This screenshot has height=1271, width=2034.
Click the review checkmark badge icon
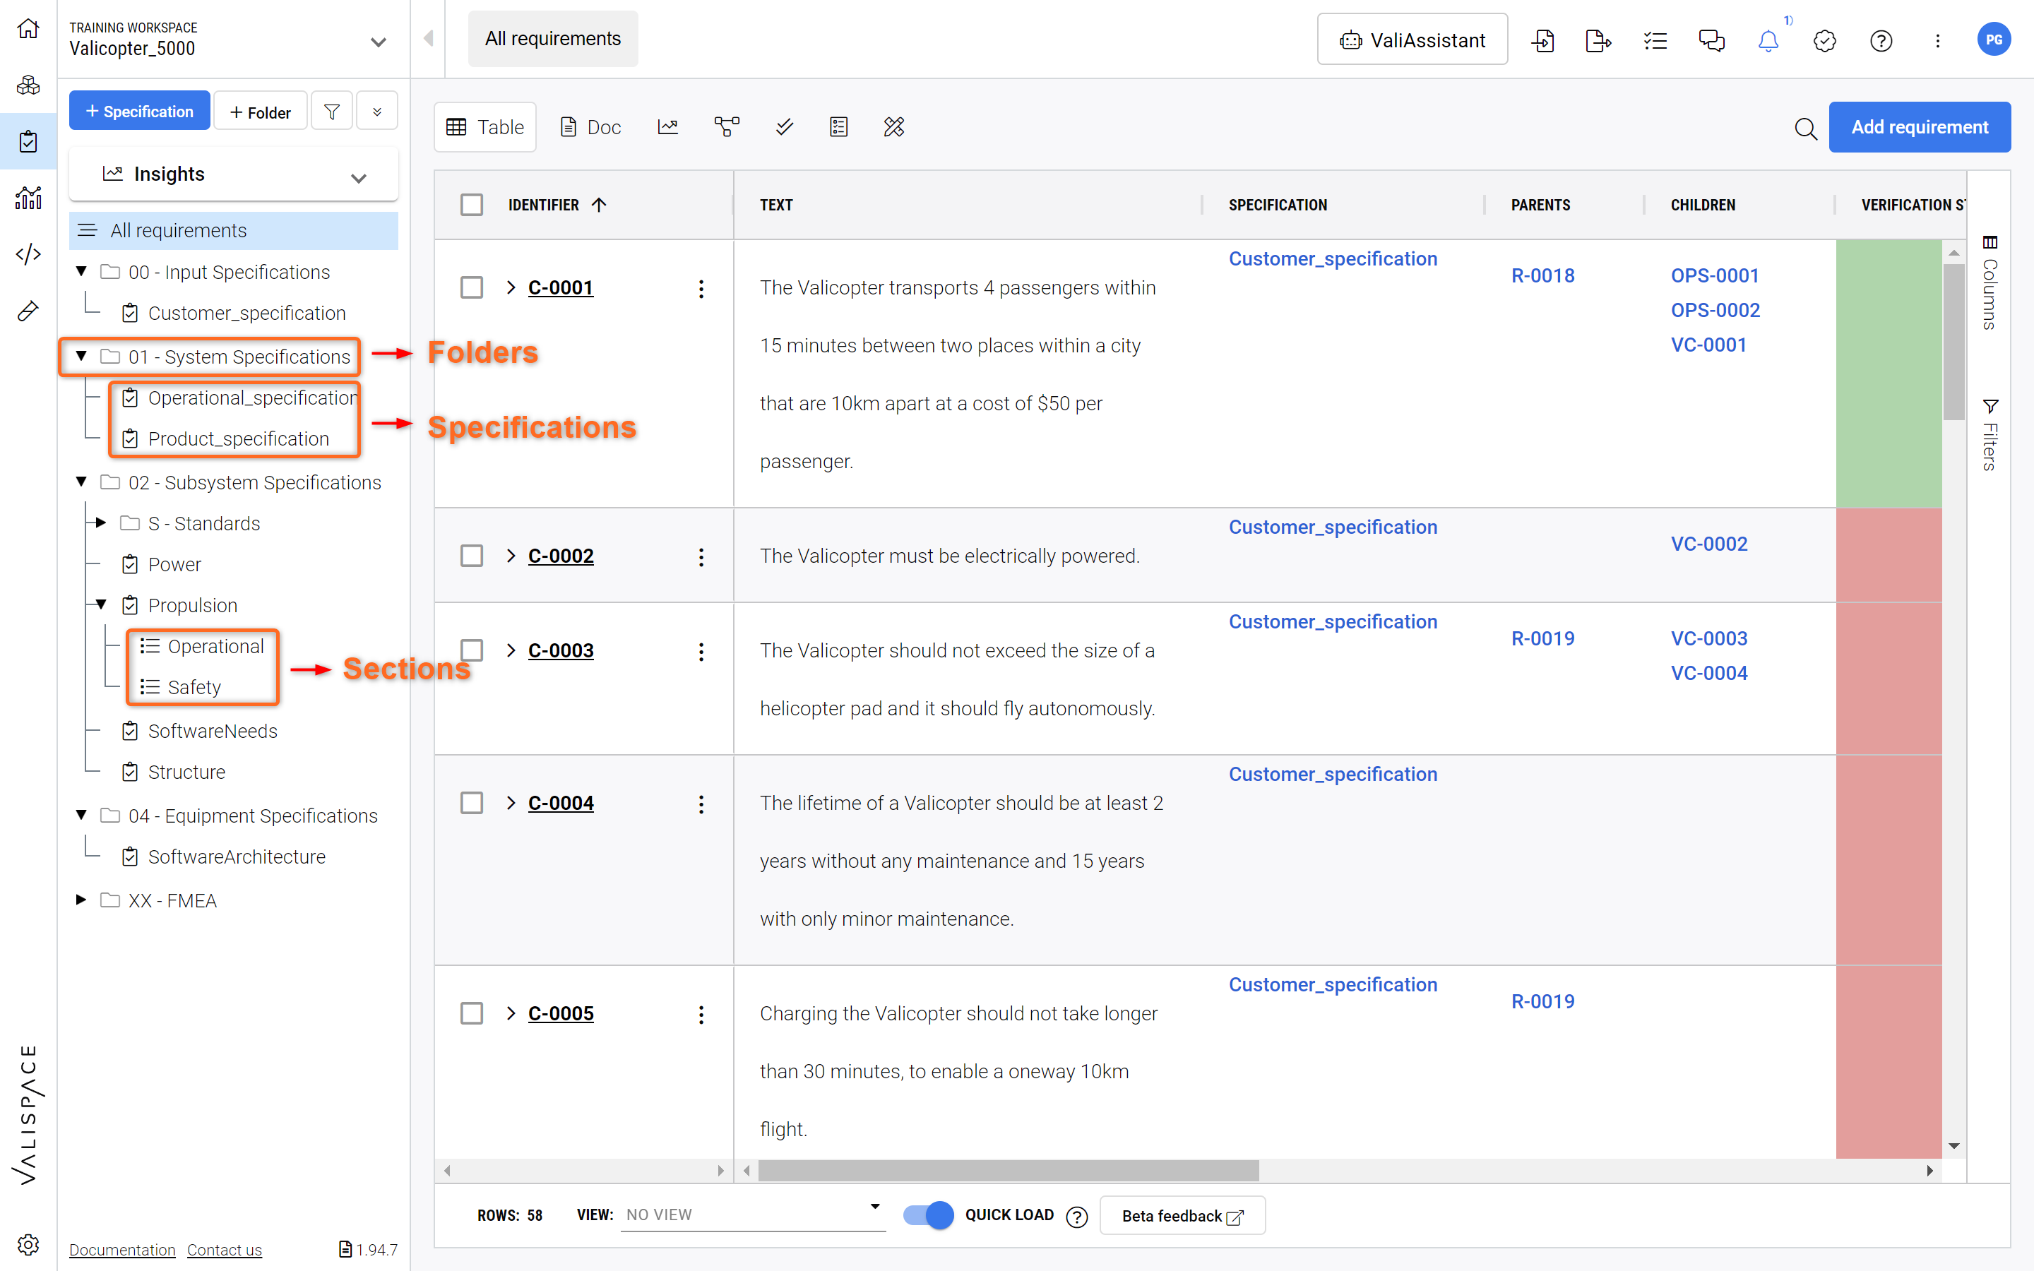[x=1825, y=40]
